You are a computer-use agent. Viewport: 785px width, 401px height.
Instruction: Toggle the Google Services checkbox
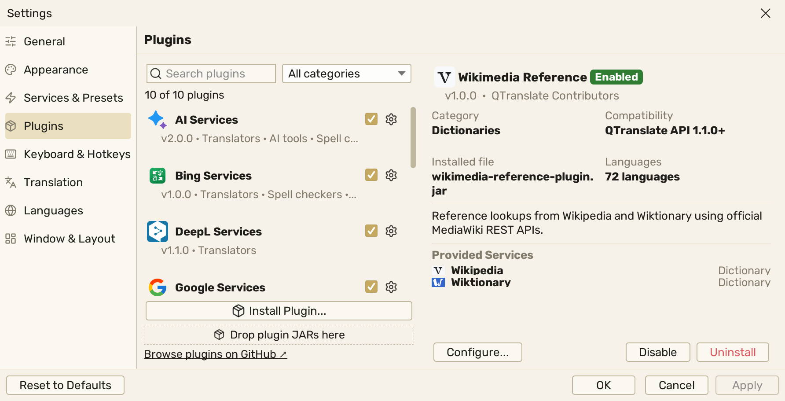pos(371,287)
